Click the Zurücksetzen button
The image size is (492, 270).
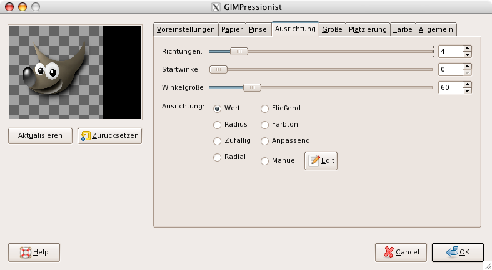click(110, 136)
